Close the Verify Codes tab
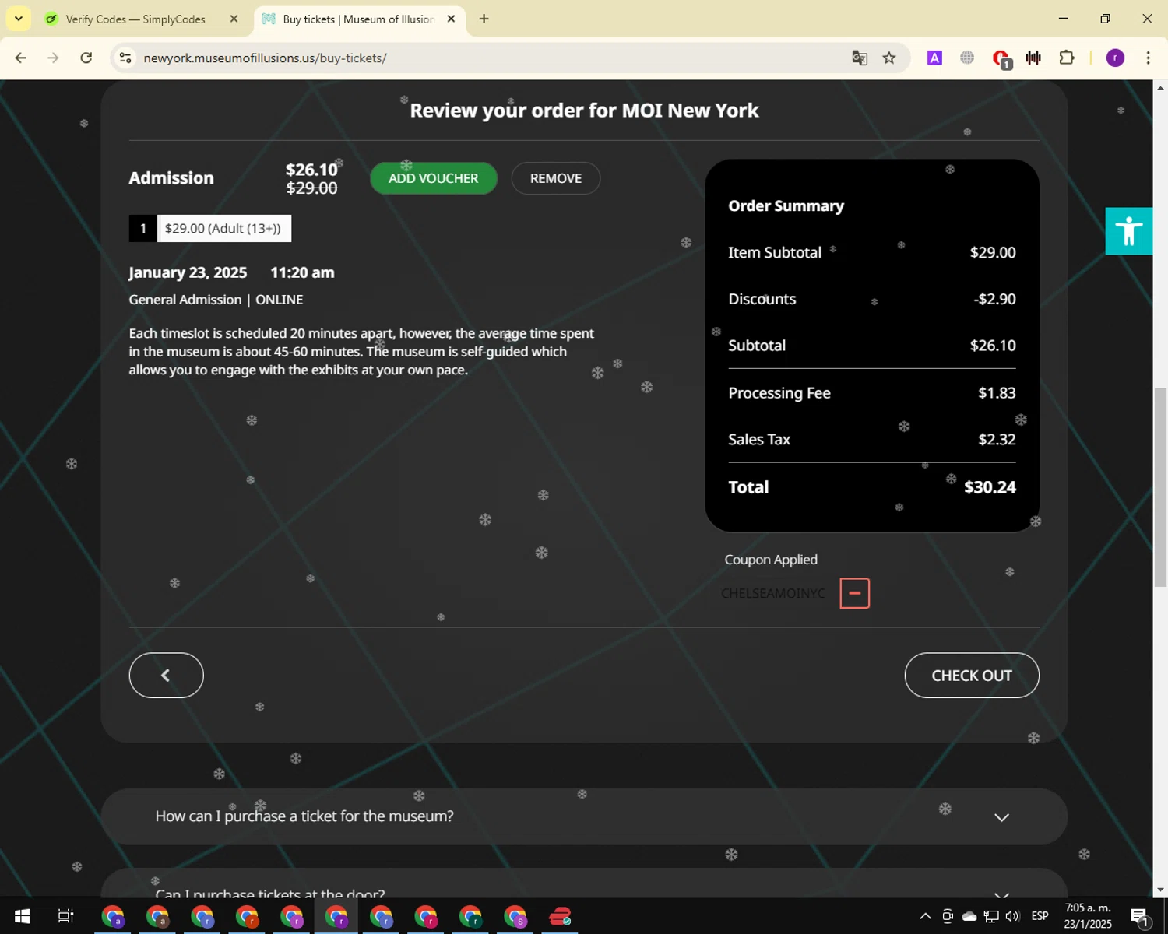1168x934 pixels. pos(234,19)
